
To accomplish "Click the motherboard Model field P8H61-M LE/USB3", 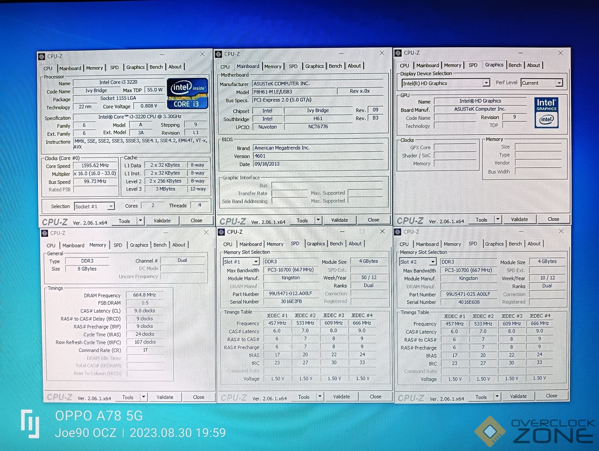I will (293, 92).
